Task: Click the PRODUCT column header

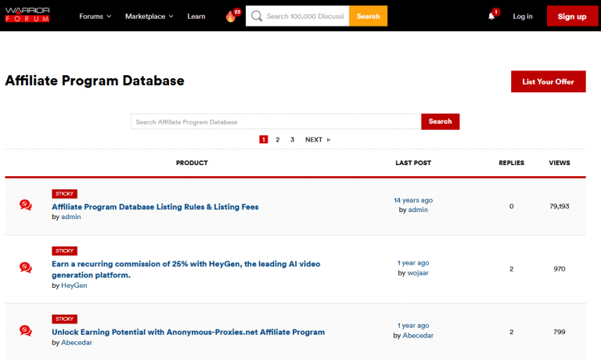Action: coord(192,163)
